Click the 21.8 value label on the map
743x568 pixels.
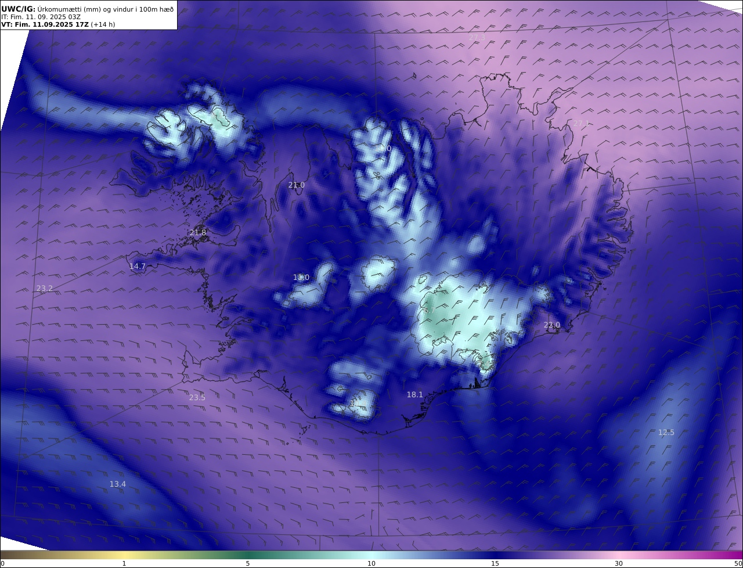(x=197, y=233)
